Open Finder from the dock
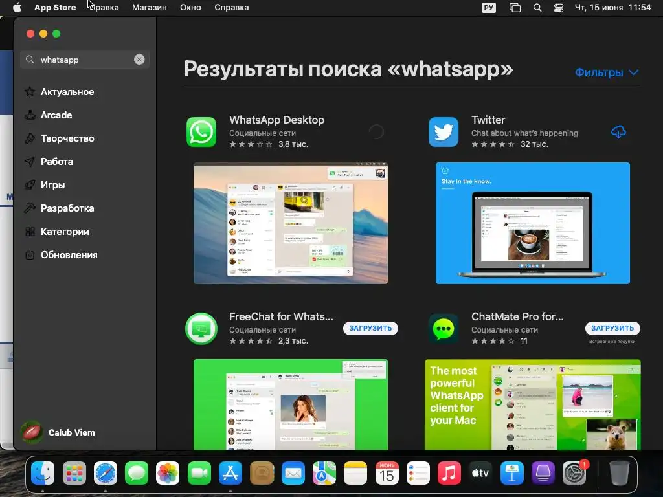 [x=43, y=473]
